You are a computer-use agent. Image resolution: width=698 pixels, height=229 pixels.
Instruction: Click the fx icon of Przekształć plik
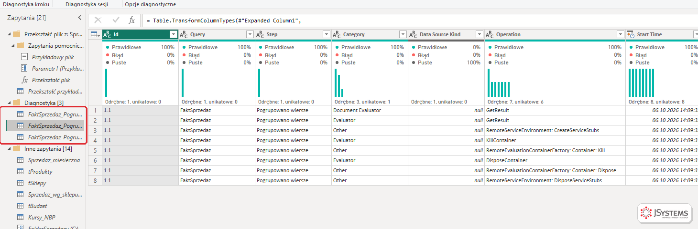pos(25,80)
